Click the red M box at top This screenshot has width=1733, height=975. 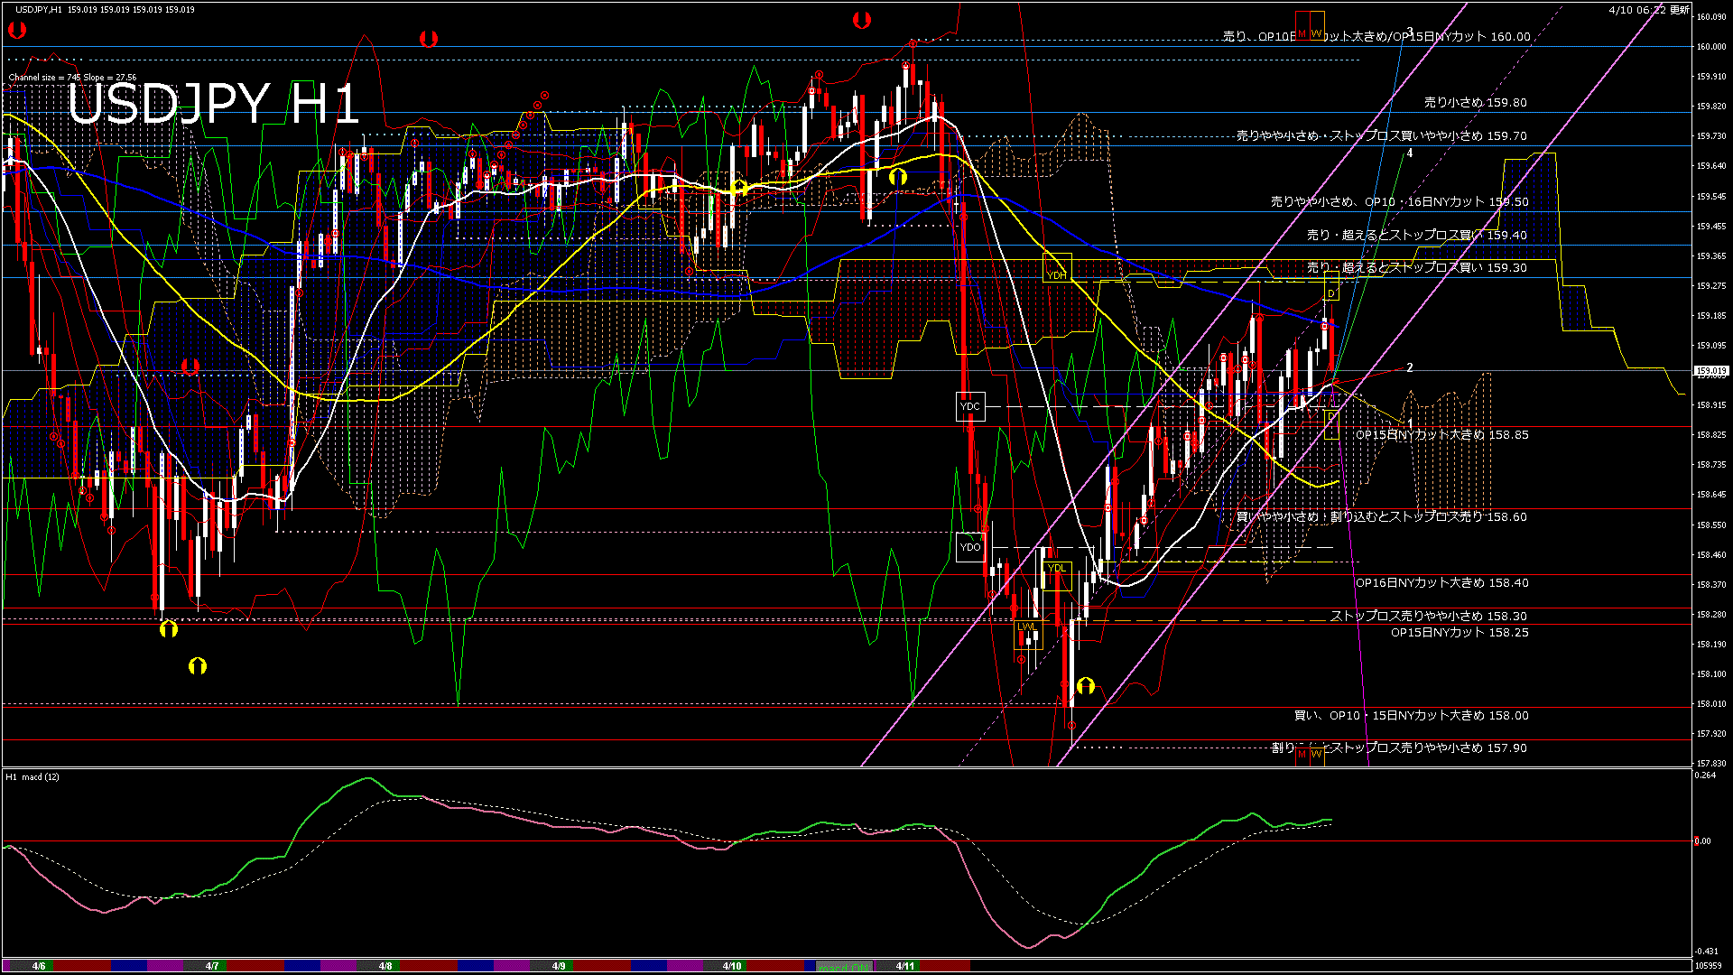coord(1302,25)
